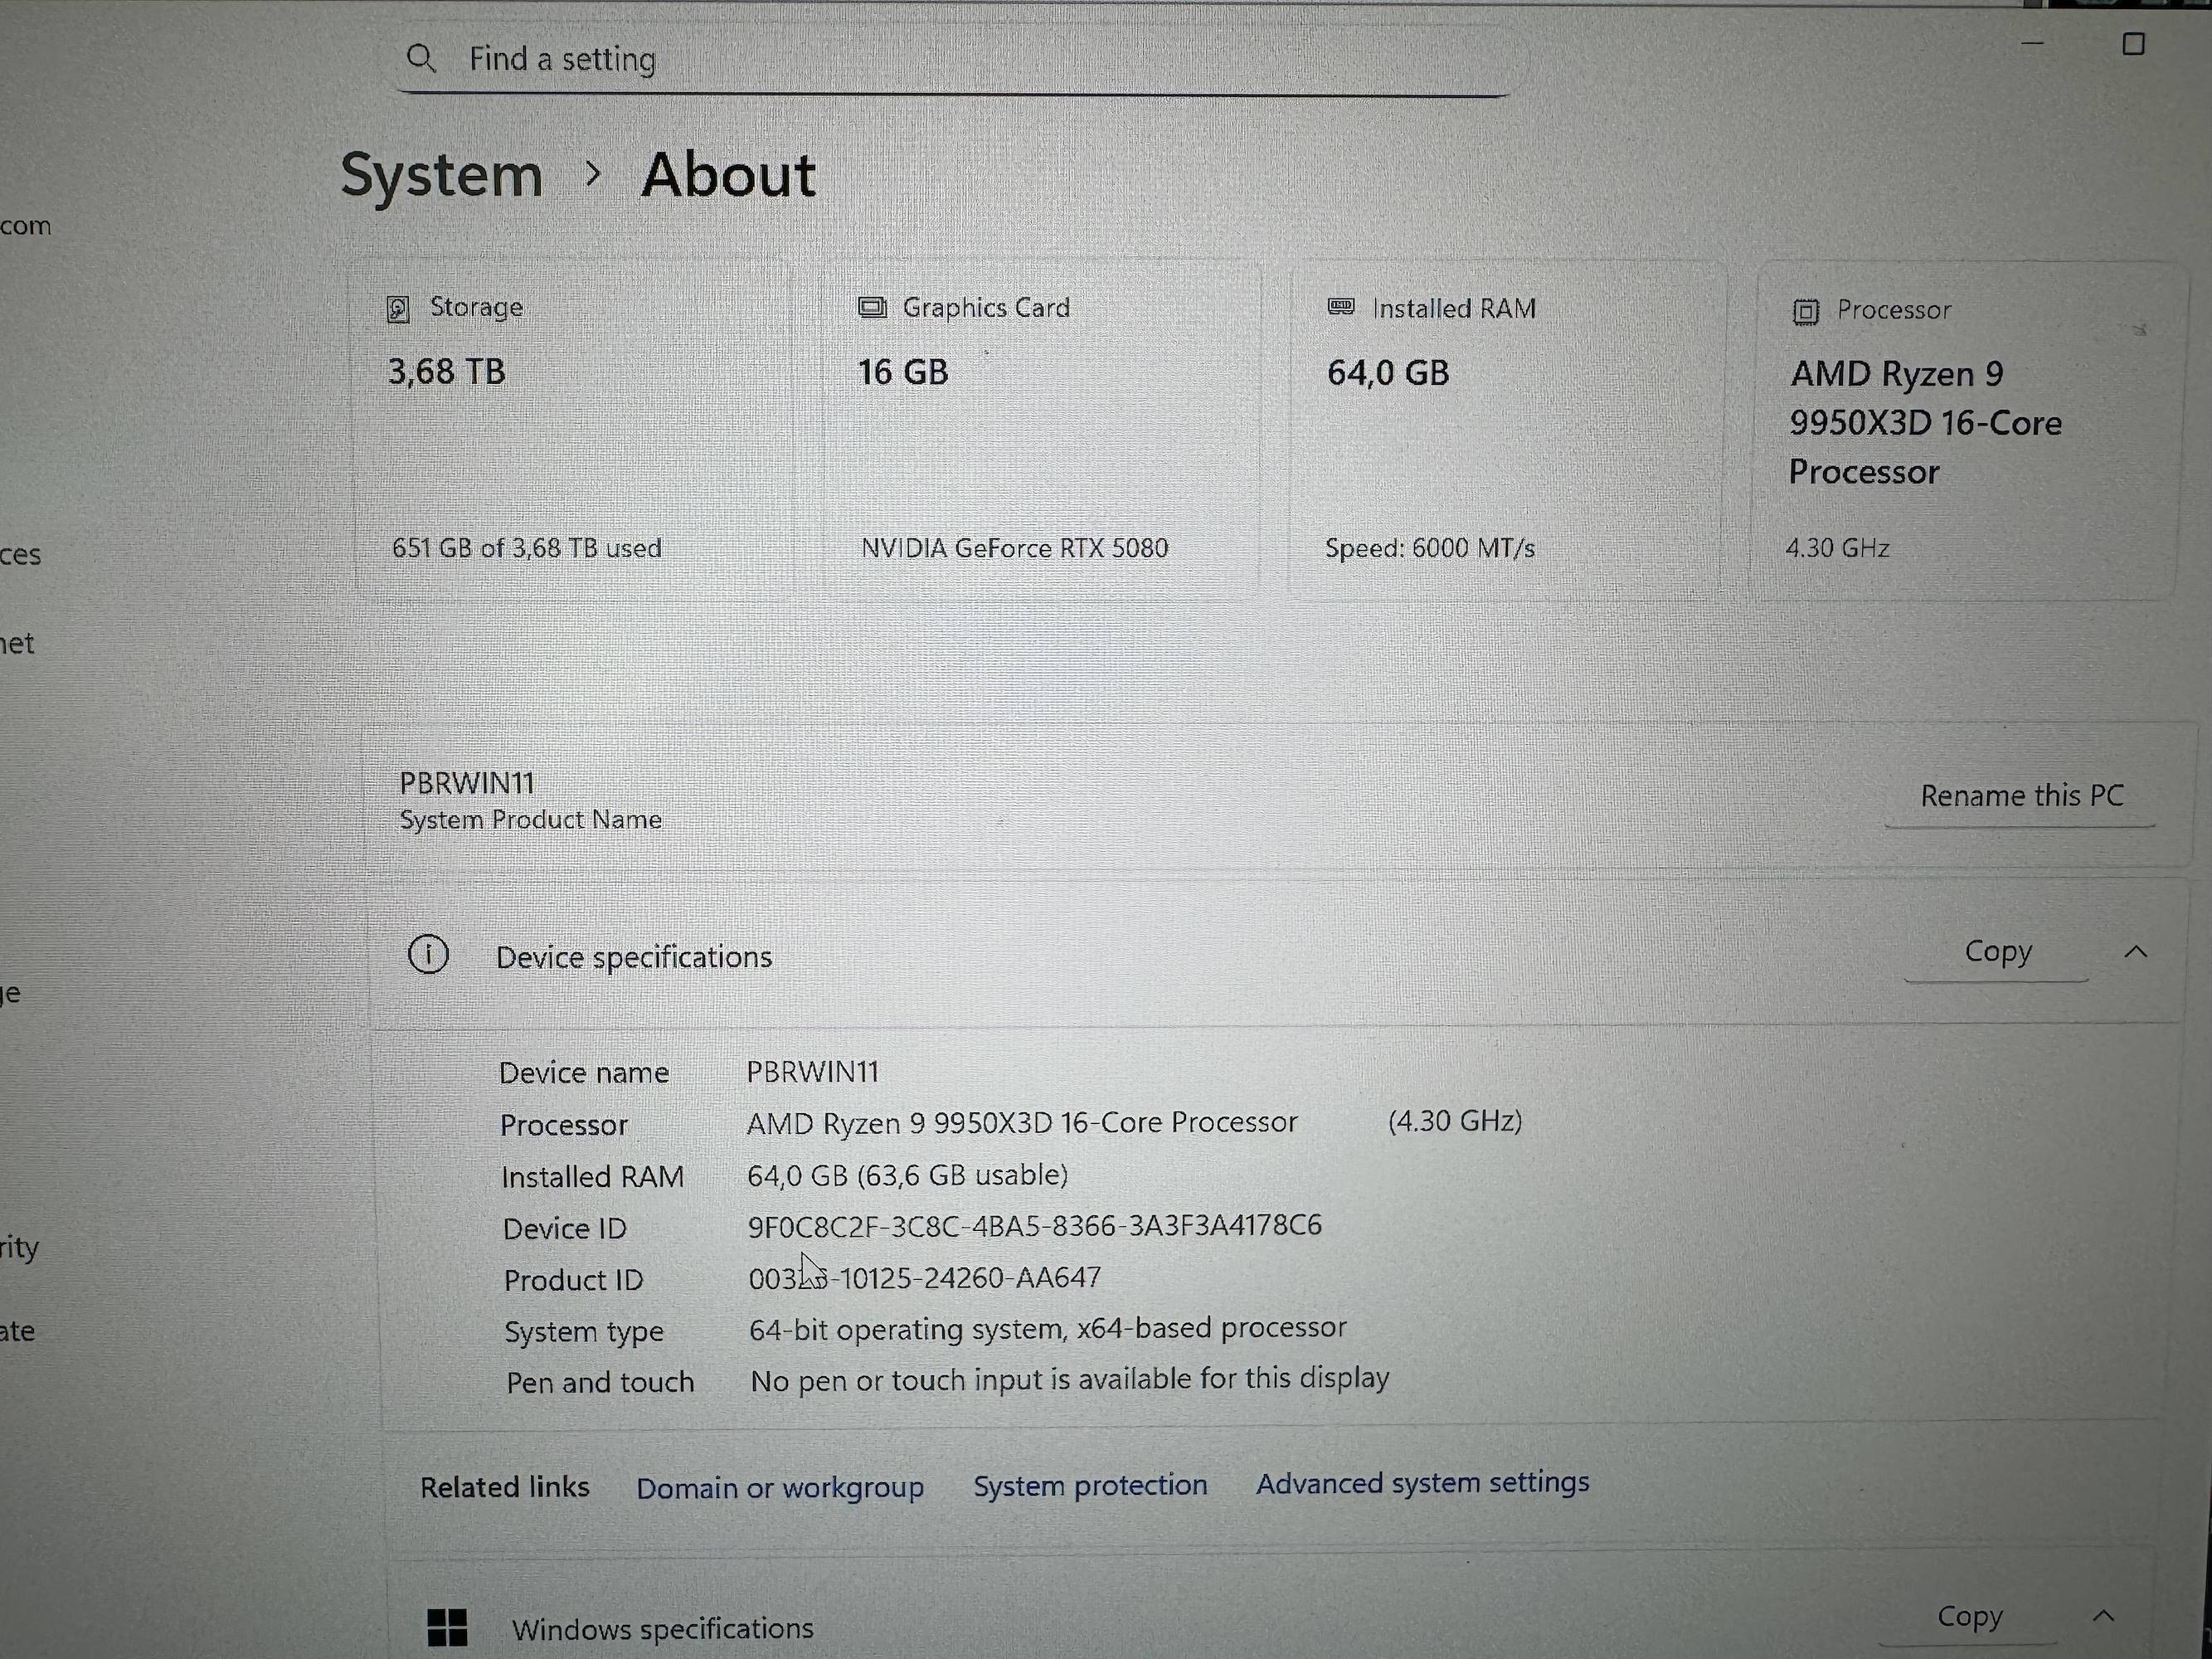Click the About breadcrumb title
The height and width of the screenshot is (1659, 2212).
click(728, 176)
